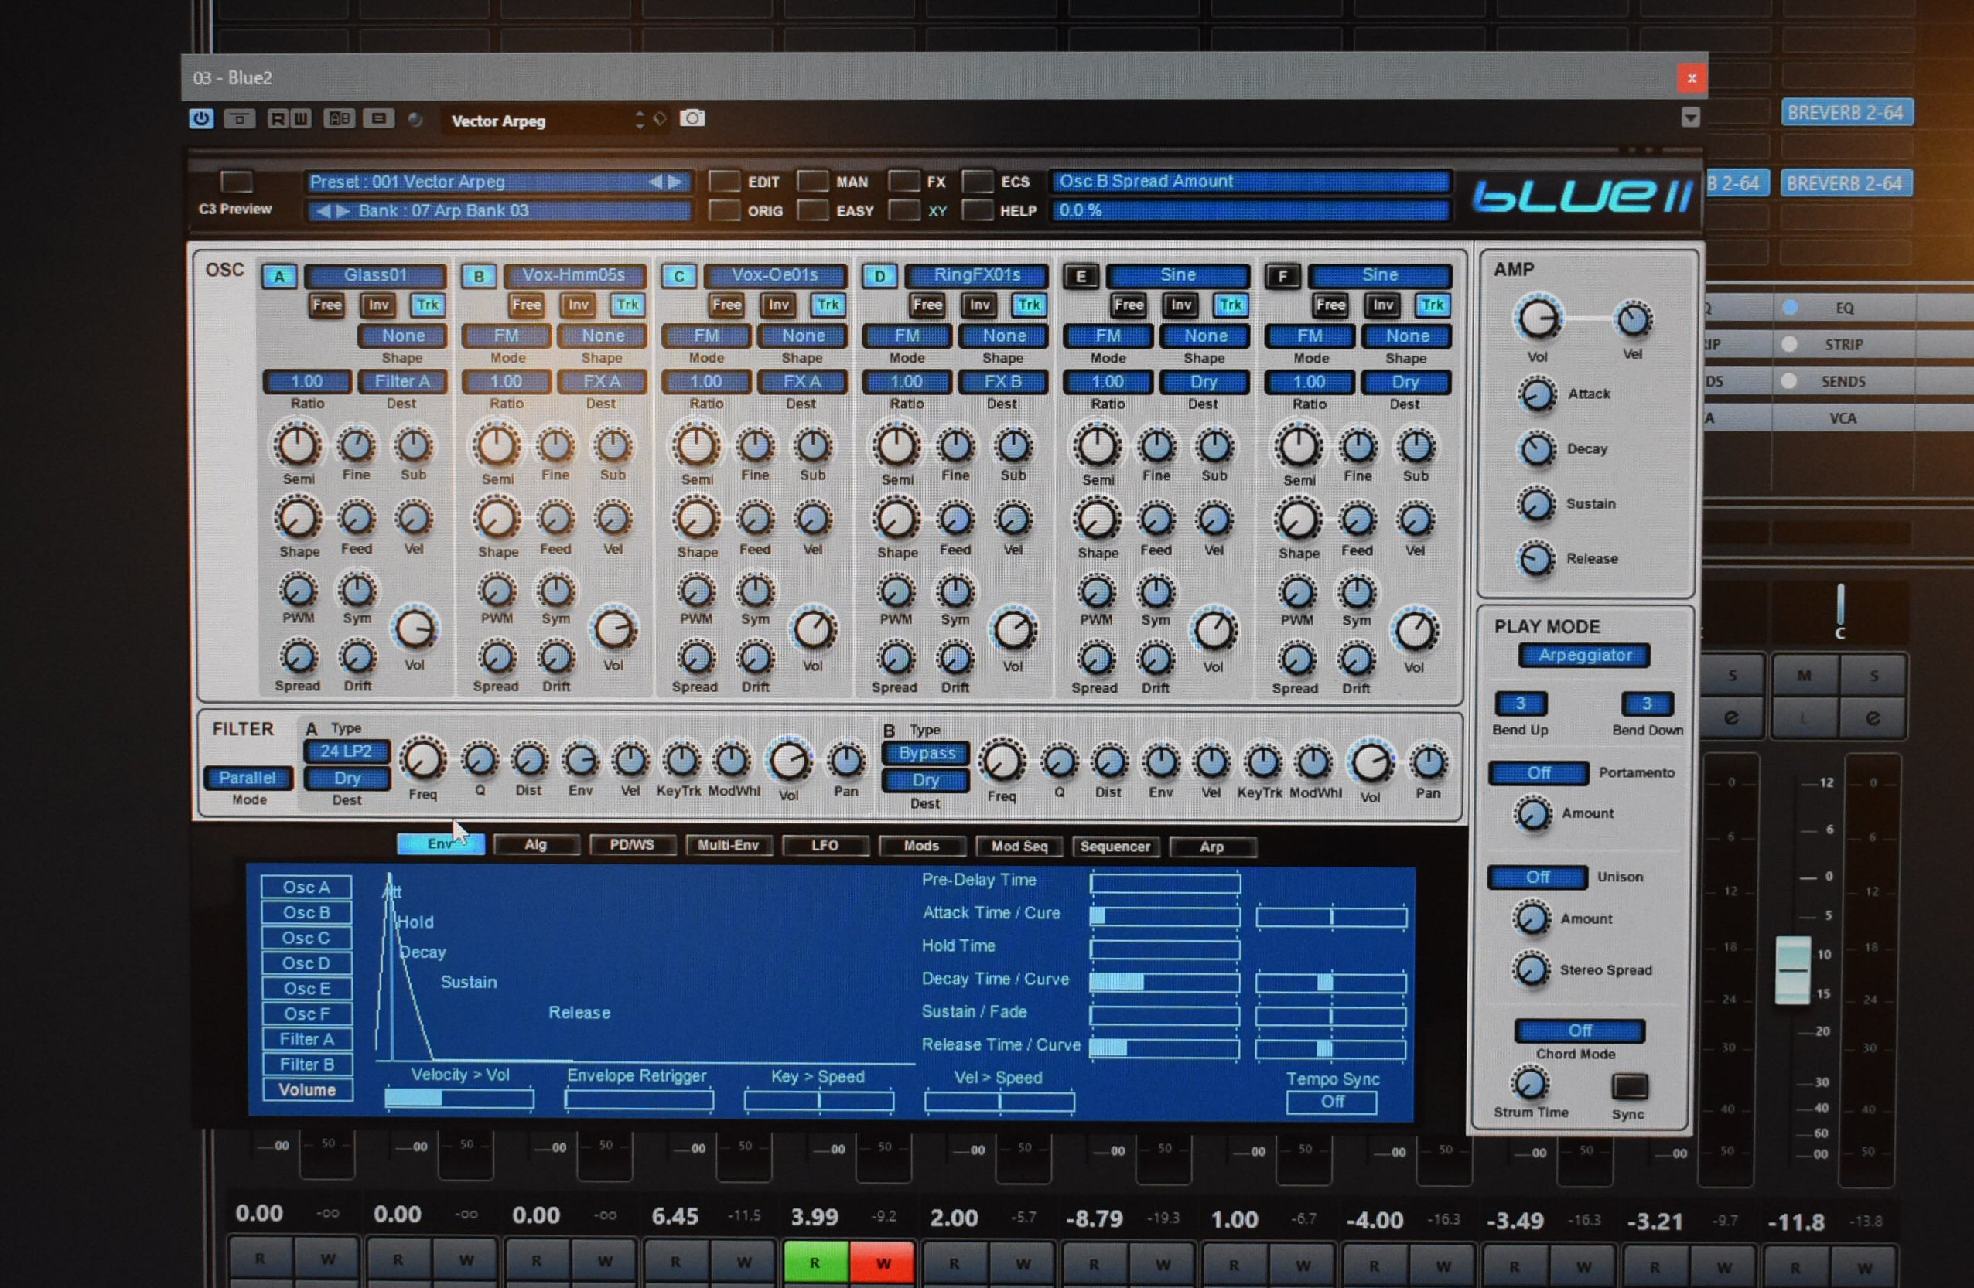Click Osc A Semi knob
The image size is (1974, 1288).
(x=298, y=445)
